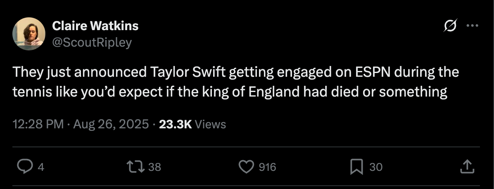This screenshot has height=189, width=494.
Task: Open Claire Watkins' profile picture
Action: pyautogui.click(x=29, y=34)
